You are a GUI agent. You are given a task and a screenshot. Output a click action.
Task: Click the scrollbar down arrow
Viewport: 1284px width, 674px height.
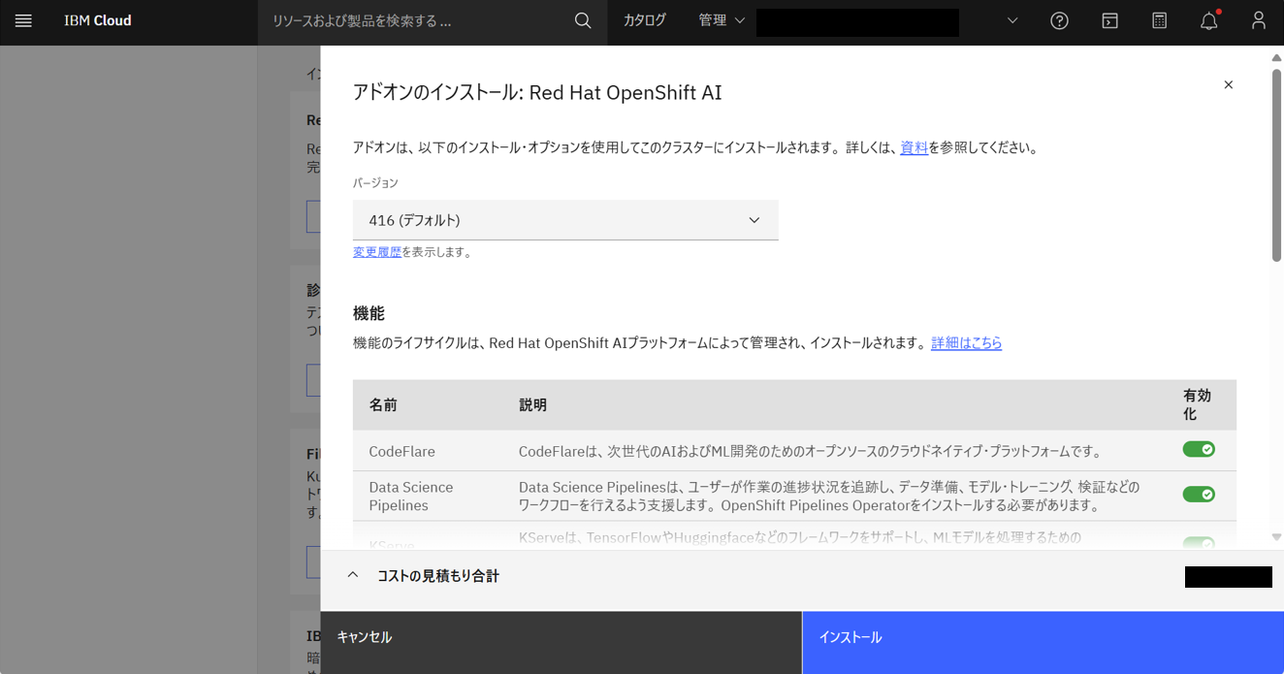pyautogui.click(x=1276, y=536)
